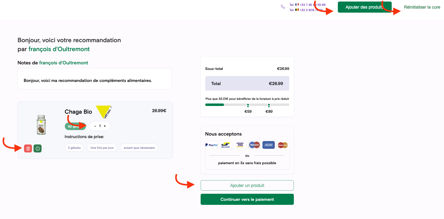444x219 pixels.
Task: Select the Bancontact payment icon
Action: [x=226, y=145]
